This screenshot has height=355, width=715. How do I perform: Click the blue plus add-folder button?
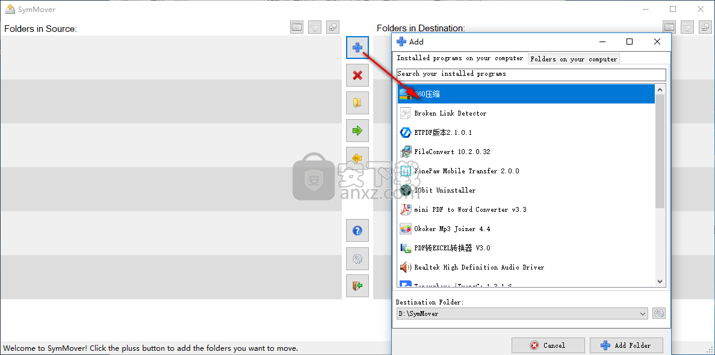[x=357, y=48]
